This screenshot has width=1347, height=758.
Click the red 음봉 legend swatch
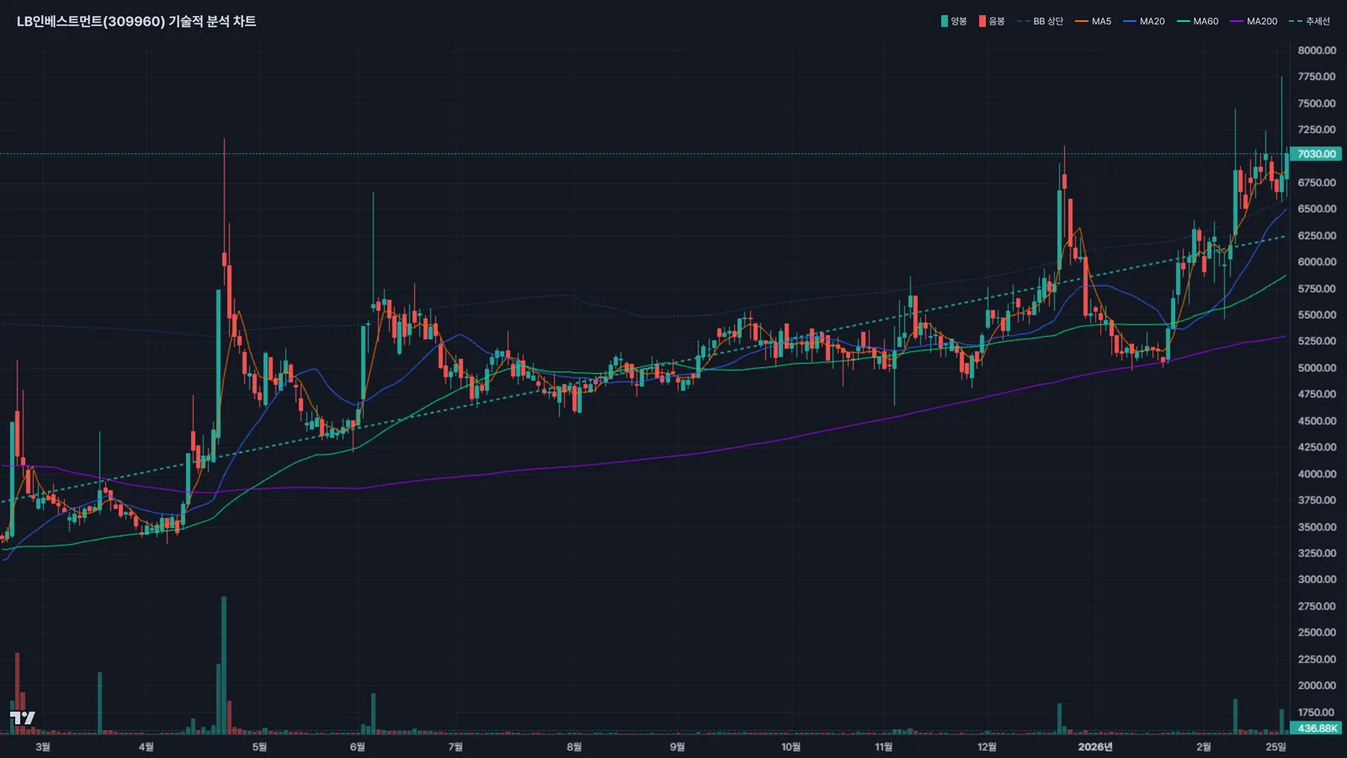point(982,21)
